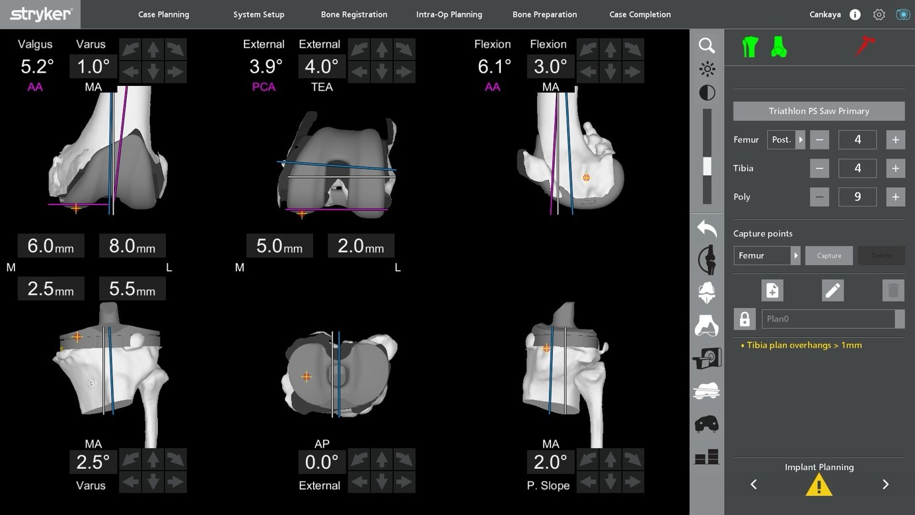
Task: Open the Intra-Op Planning menu
Action: pos(449,13)
